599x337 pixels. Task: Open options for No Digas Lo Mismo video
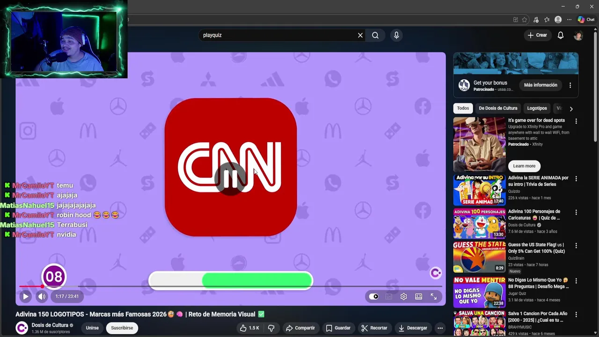coord(576,281)
